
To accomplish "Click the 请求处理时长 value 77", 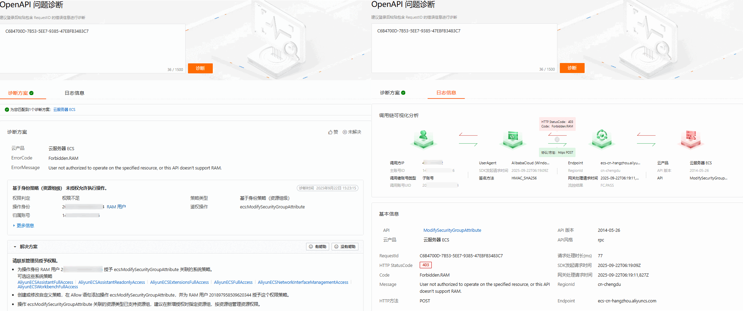I will pos(600,256).
